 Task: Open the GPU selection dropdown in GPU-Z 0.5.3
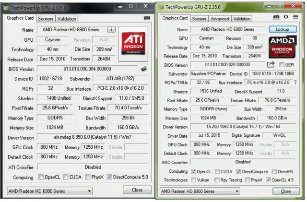(50, 191)
